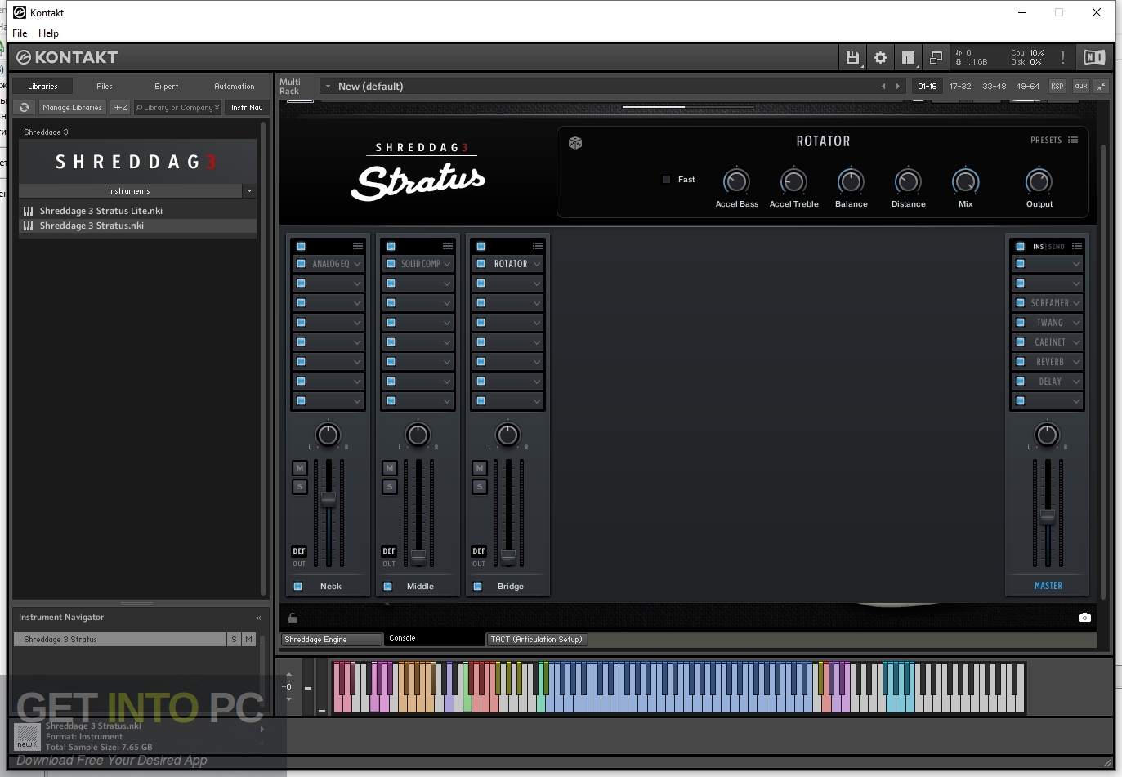Open the ANALOG EQ slot dropdown
This screenshot has height=777, width=1122.
[x=357, y=264]
